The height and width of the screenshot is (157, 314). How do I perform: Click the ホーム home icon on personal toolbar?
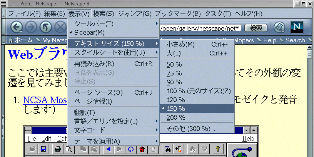(11, 40)
